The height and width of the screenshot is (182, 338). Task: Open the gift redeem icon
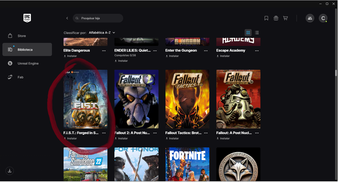tap(276, 18)
